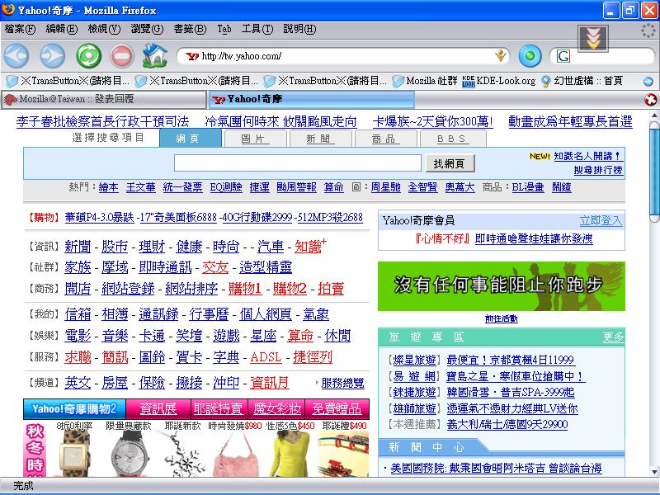The image size is (660, 495).
Task: Open the 即時通訊 link
Action: point(165,267)
